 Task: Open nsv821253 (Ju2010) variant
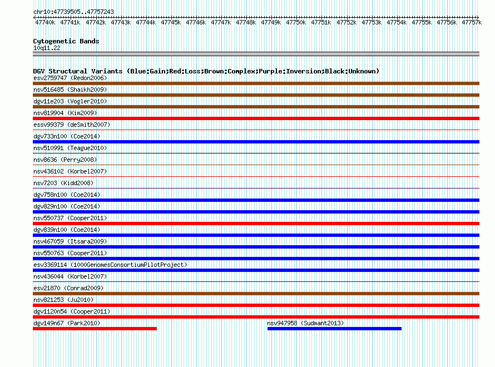pyautogui.click(x=63, y=300)
